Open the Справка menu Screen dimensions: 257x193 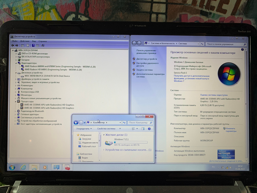coord(43,41)
